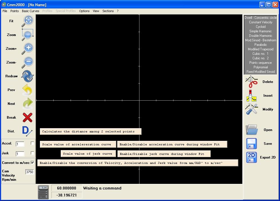Choose Cycloid from the curve list
The image size is (280, 201).
[261, 27]
